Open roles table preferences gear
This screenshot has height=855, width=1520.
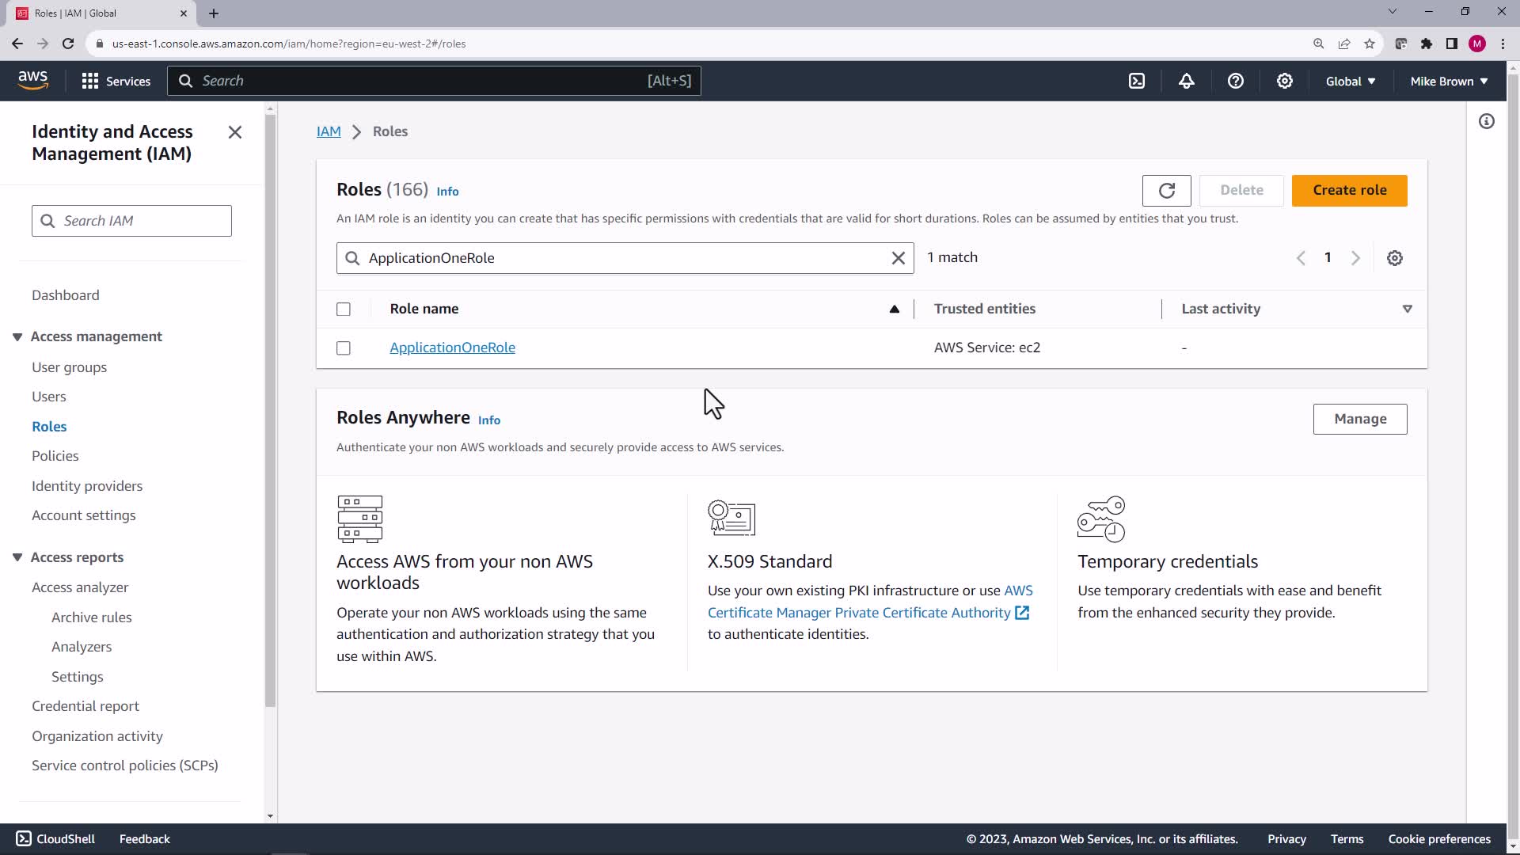(1394, 258)
